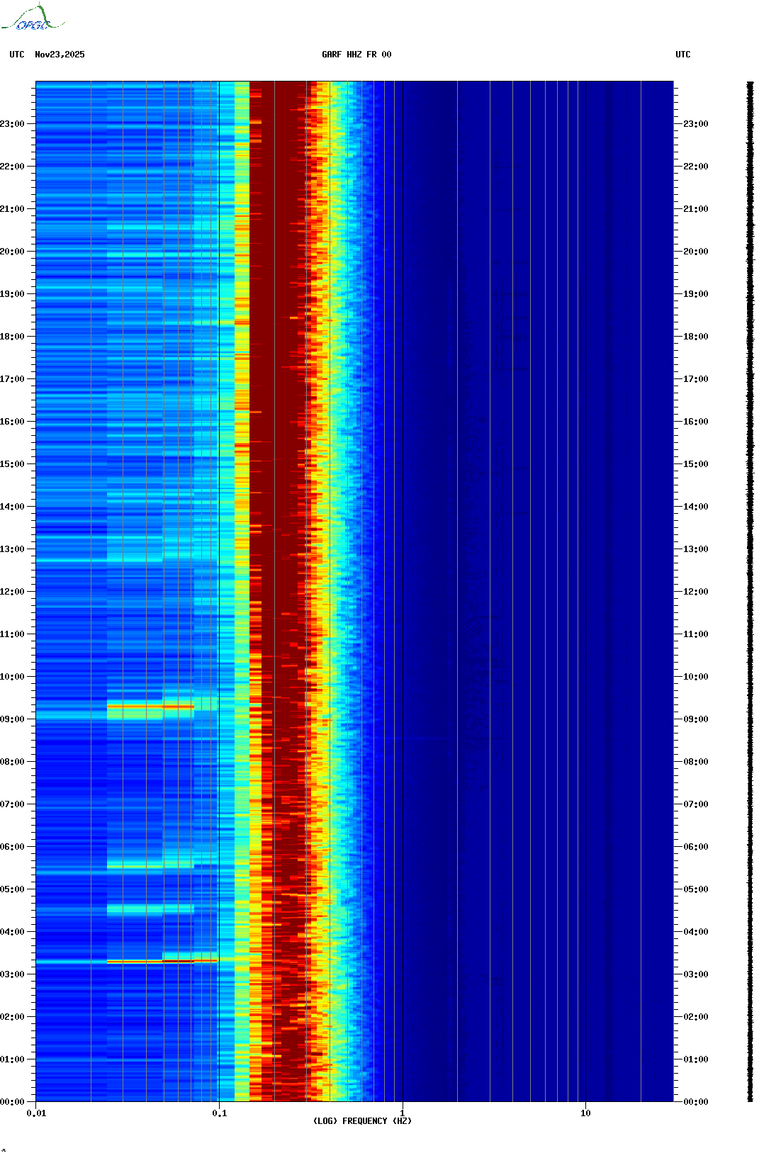Select the 12:00 marker on left axis
Image resolution: width=781 pixels, height=1158 pixels.
[x=12, y=592]
